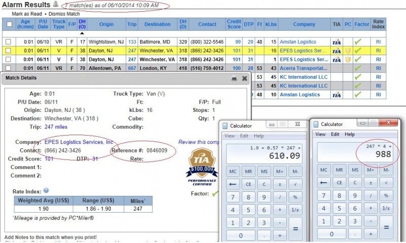Click the Reference # value 0846009
Viewport: 406px width, 243px height.
coord(157,150)
